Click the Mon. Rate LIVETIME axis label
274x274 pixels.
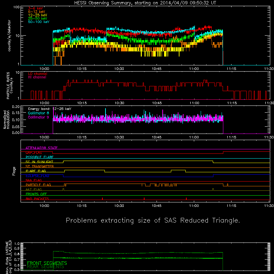point(9,257)
